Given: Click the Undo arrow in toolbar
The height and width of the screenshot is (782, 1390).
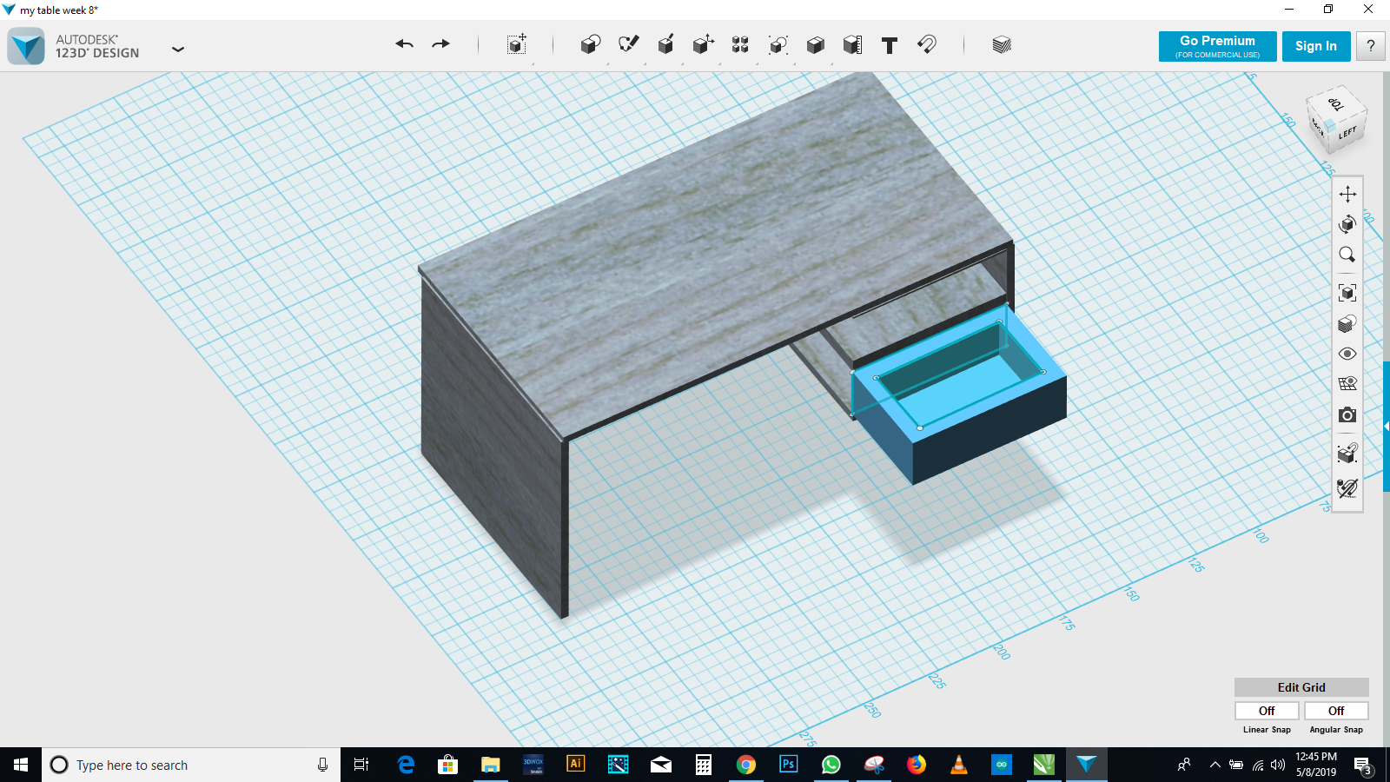Looking at the screenshot, I should pyautogui.click(x=404, y=44).
